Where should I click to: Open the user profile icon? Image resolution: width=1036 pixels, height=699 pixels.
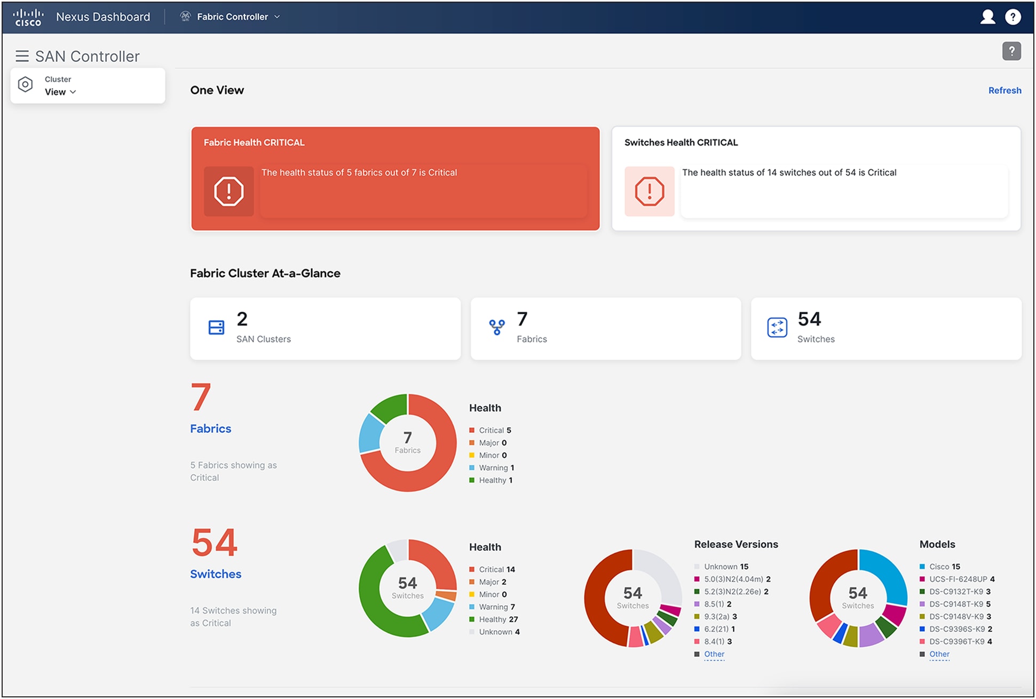click(x=987, y=17)
